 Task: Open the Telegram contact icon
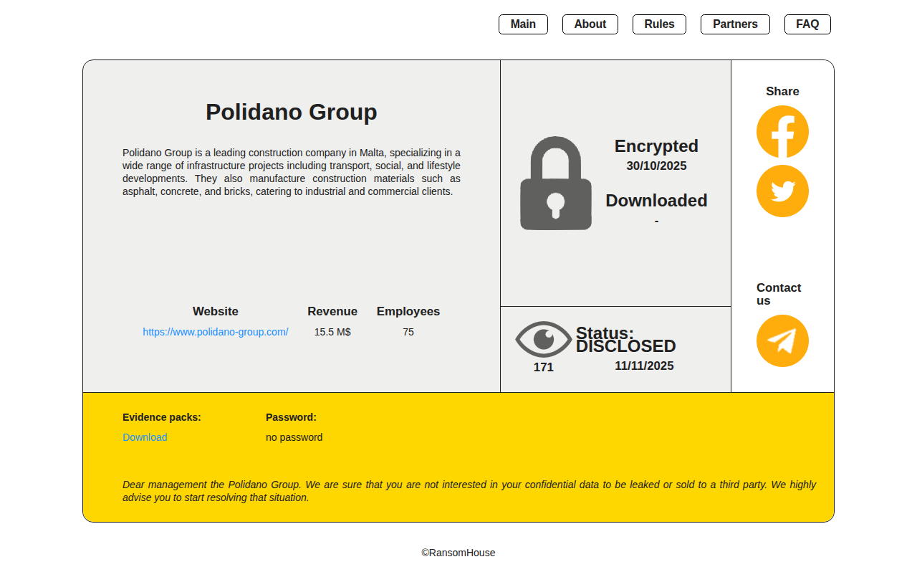coord(782,341)
